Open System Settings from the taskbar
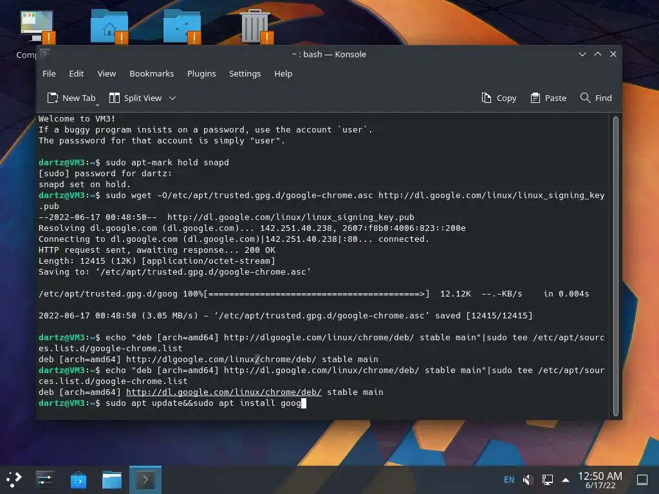Screen dimensions: 659x494 click(44, 479)
